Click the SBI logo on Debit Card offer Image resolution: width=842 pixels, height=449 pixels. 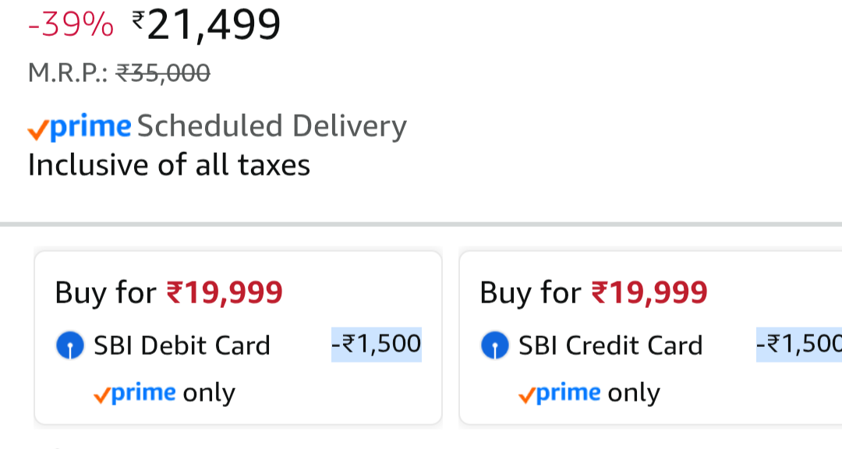[70, 345]
